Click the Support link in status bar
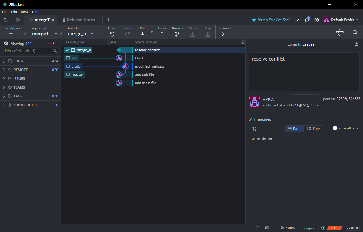This screenshot has height=232, width=363. coord(309,228)
